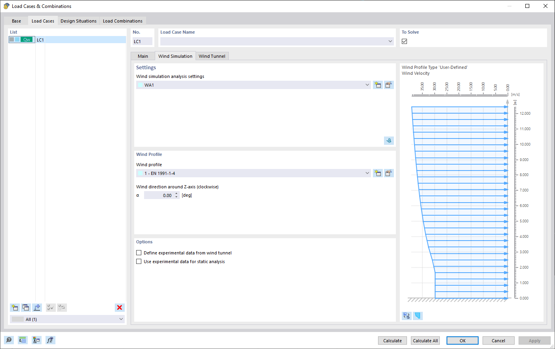Enable using experimental data for static analysis
The image size is (555, 349).
pyautogui.click(x=139, y=261)
